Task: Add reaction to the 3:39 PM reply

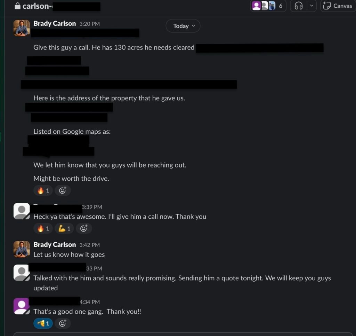Action: [x=84, y=228]
